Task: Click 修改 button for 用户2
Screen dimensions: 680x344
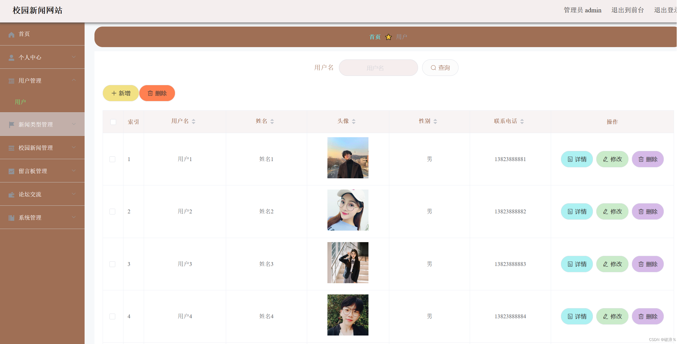Action: click(x=612, y=212)
